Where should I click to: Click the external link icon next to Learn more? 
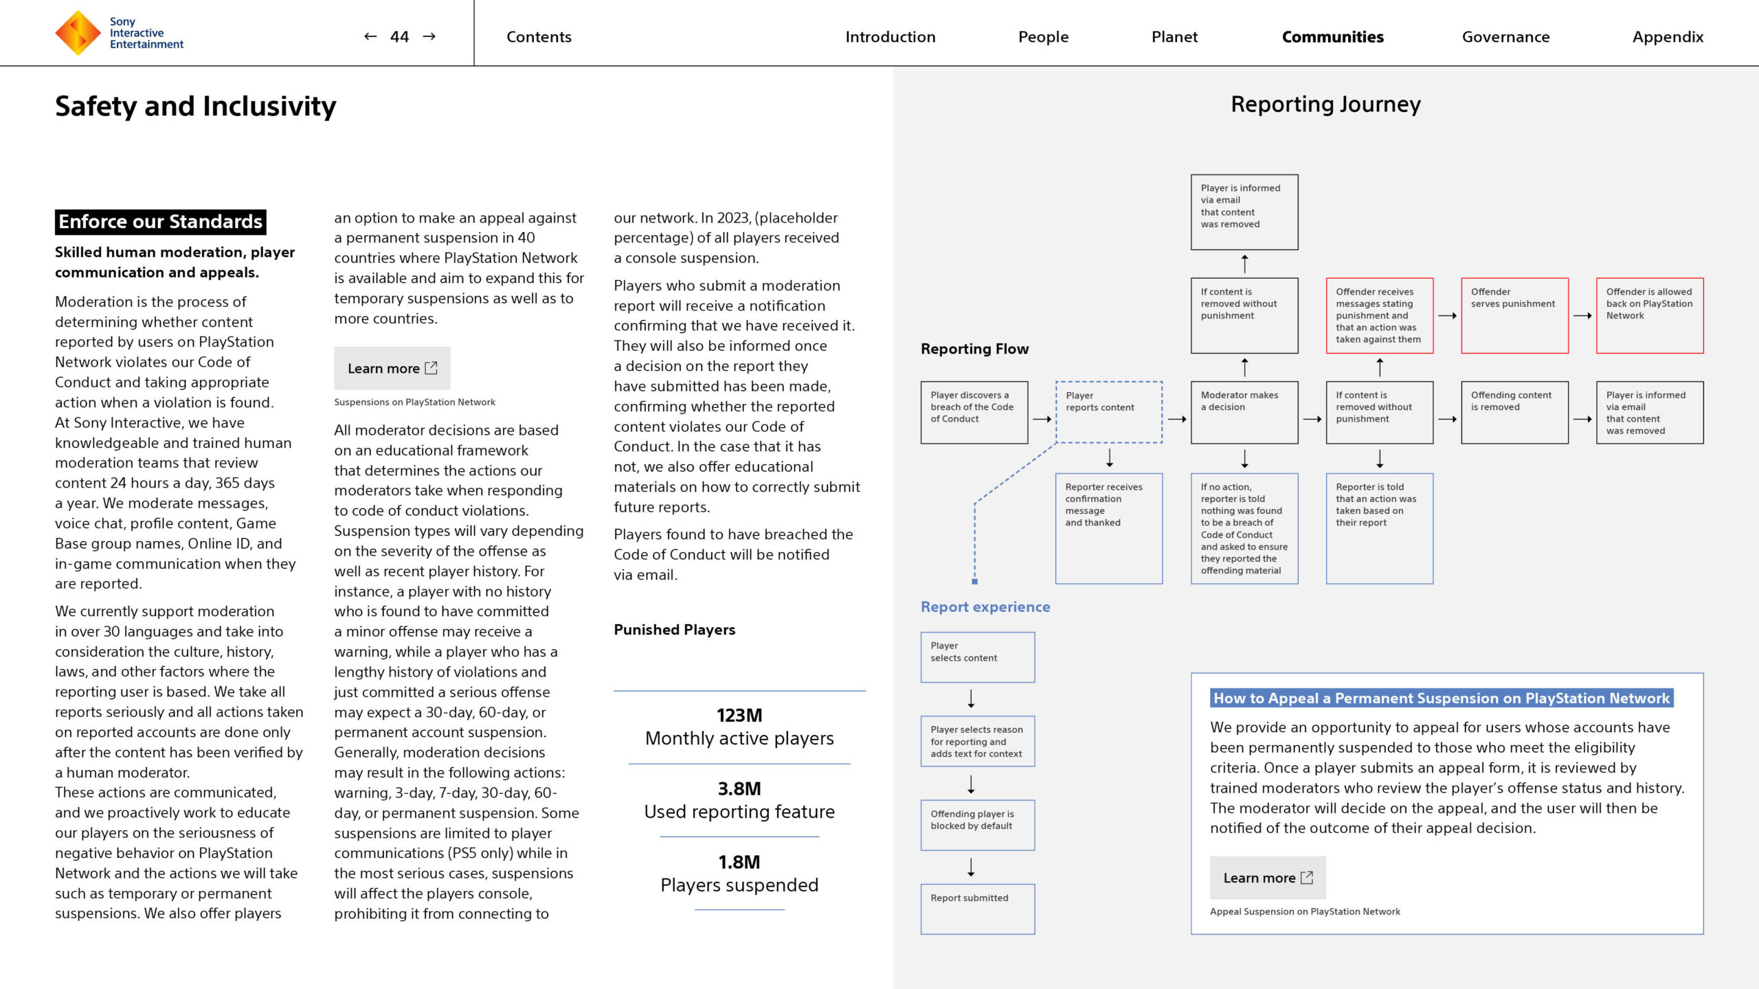coord(432,367)
